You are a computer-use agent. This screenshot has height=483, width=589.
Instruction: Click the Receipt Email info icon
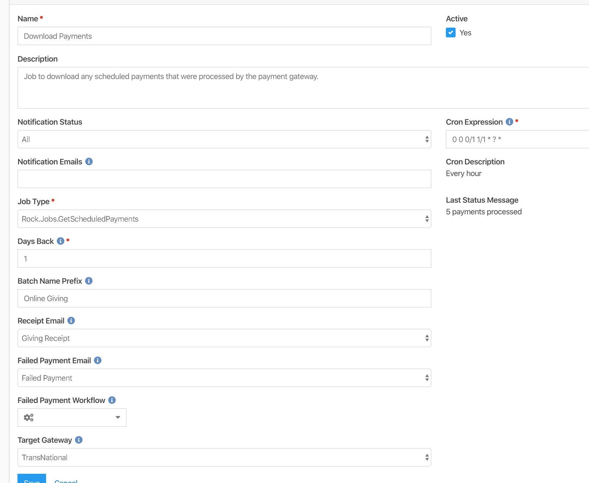(71, 321)
